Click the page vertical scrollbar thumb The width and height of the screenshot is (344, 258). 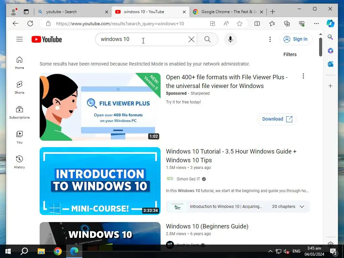point(320,47)
